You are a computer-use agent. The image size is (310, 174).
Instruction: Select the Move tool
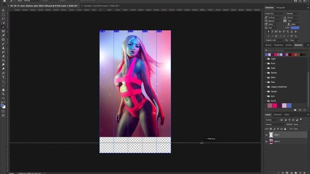click(x=3, y=10)
